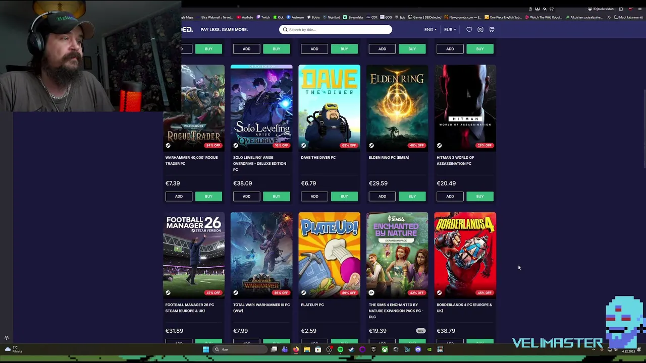Open the Games DEIDetected bookmark
This screenshot has height=363, width=646.
click(x=424, y=17)
